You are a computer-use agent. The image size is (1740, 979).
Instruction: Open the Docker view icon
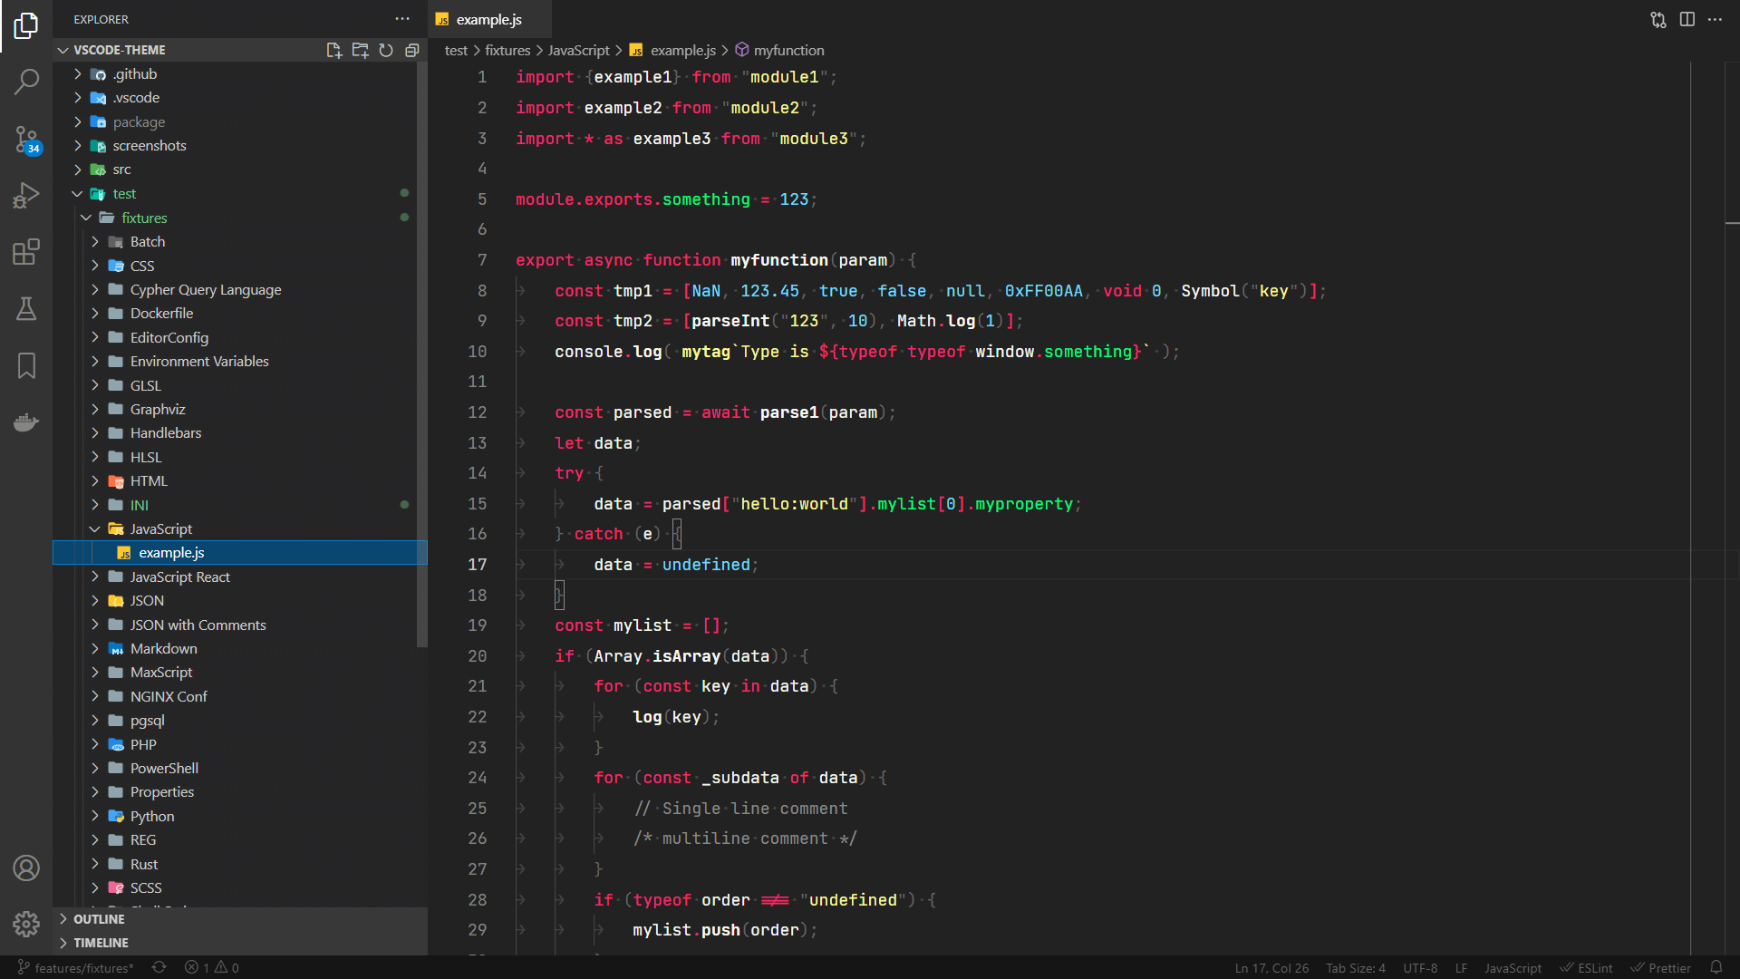click(26, 422)
